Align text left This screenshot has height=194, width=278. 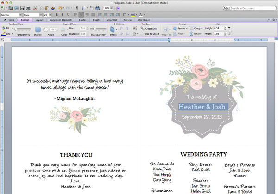pos(76,15)
